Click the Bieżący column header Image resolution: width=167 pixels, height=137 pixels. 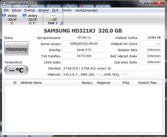[x=85, y=83]
